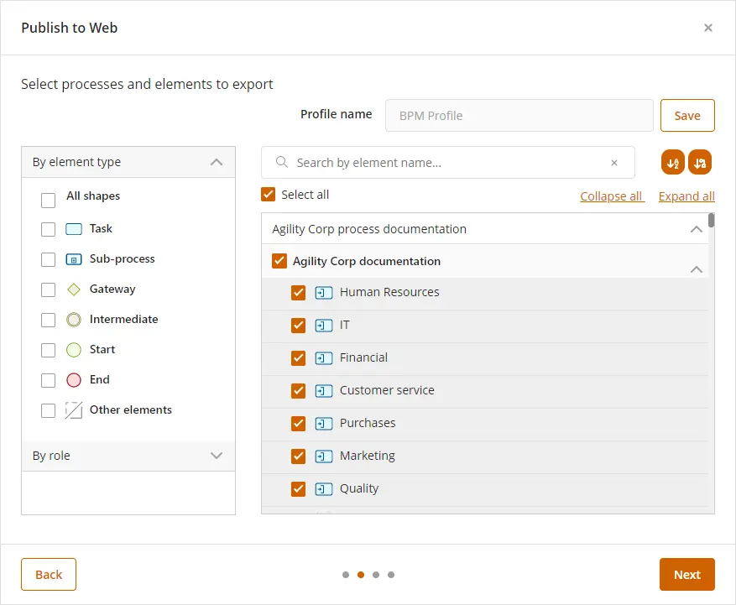
Task: Check the Start checkbox
Action: click(48, 350)
